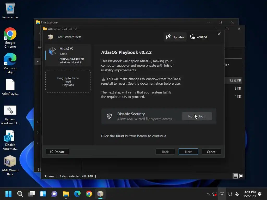Click the back arrow in File Explorer

[x=39, y=47]
